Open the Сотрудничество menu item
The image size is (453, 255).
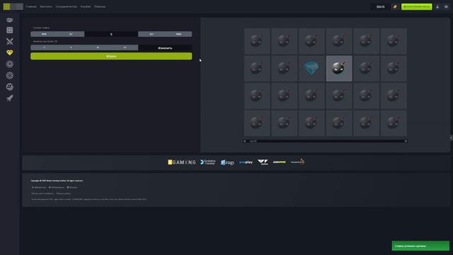click(66, 6)
